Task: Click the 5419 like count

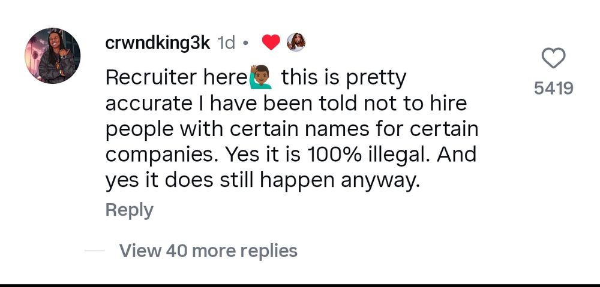Action: click(553, 89)
